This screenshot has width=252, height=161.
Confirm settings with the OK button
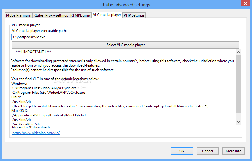coord(182,151)
